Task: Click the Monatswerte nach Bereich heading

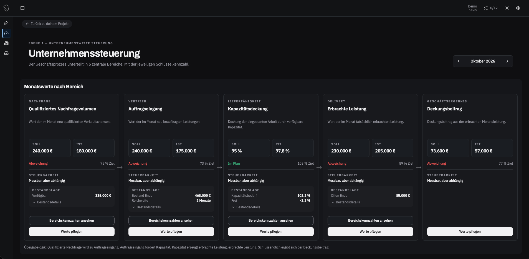Action: tap(54, 87)
